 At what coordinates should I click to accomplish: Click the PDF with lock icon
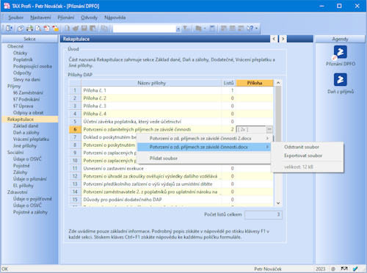pos(56,29)
